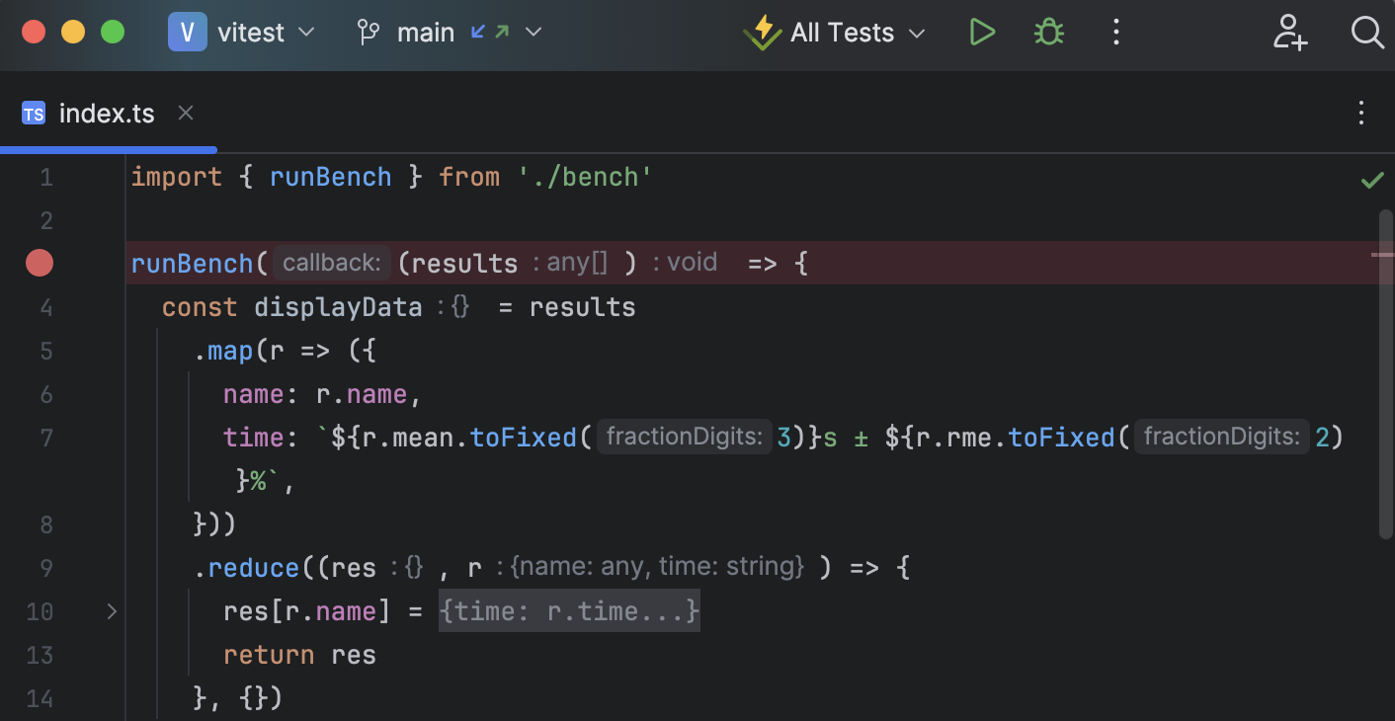Expand the collapsed {time: r.time...} region
Image resolution: width=1395 pixels, height=721 pixels.
[569, 610]
